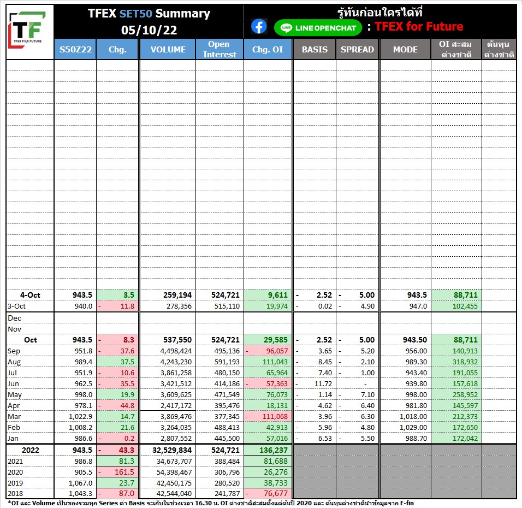Click the Feb mode value 1,029.00
The image size is (522, 508).
point(413,427)
